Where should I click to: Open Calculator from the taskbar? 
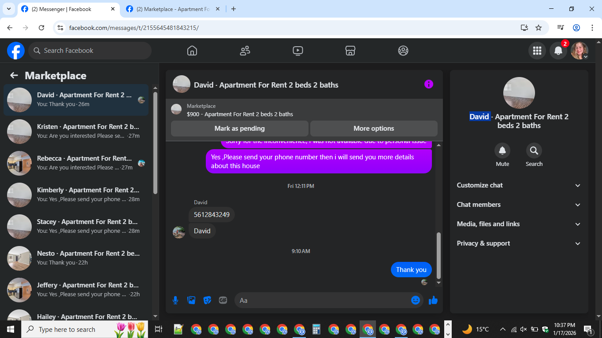click(x=316, y=329)
